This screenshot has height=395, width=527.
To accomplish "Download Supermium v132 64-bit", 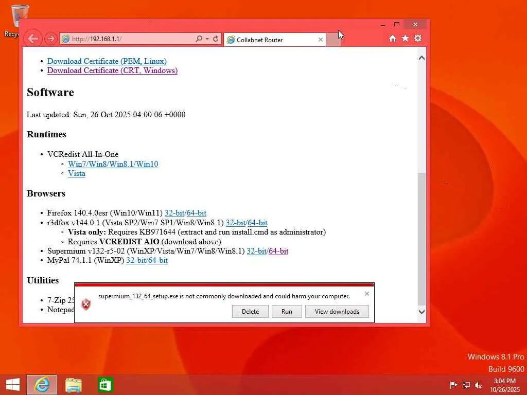I will coord(278,251).
